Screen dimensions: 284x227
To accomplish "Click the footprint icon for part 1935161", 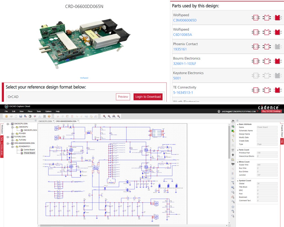I will (266, 46).
